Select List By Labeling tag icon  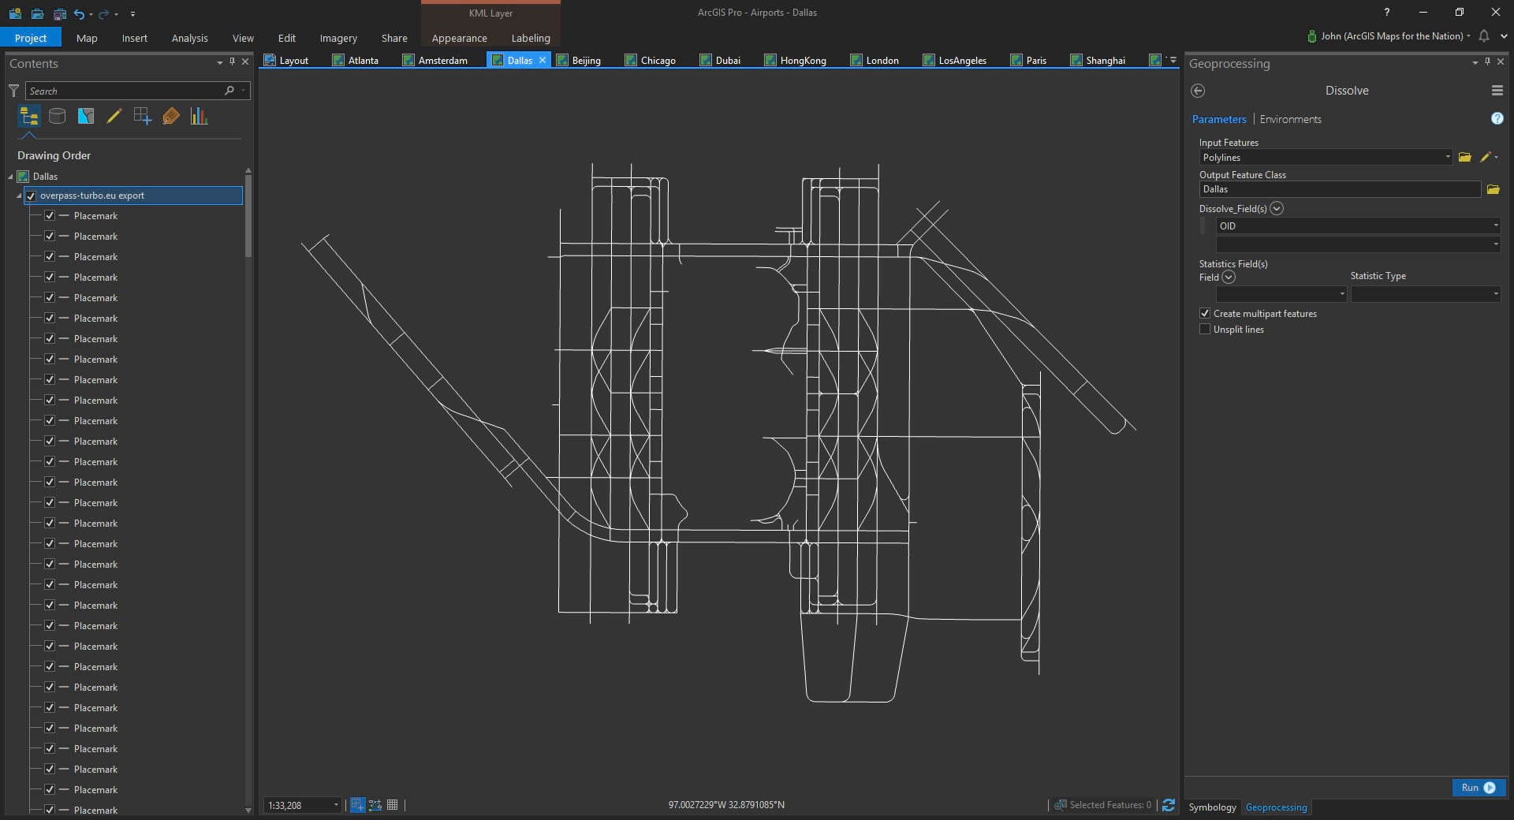pyautogui.click(x=170, y=117)
